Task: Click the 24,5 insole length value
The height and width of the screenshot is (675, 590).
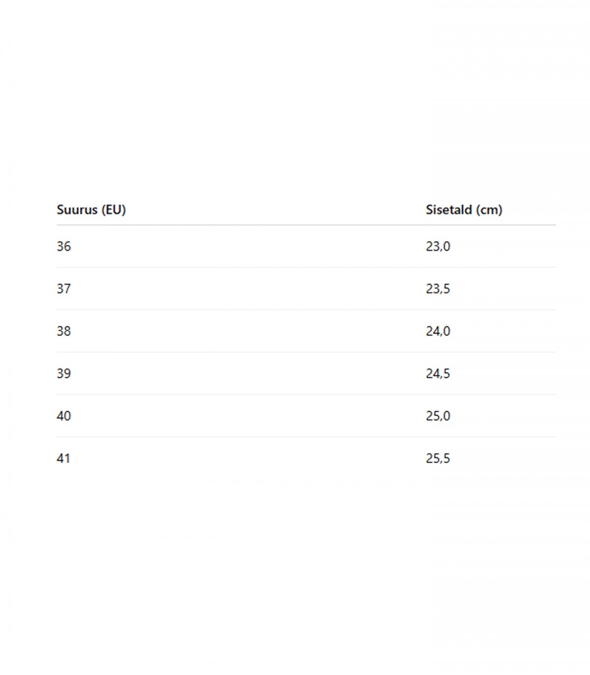Action: [438, 373]
